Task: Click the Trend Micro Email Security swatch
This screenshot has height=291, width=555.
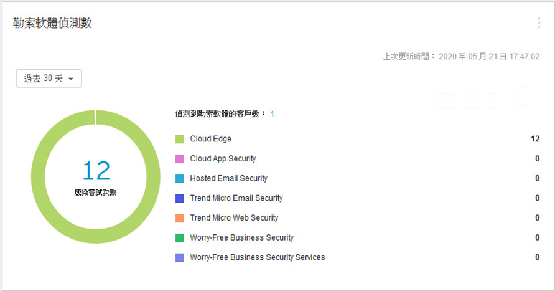Action: click(x=180, y=198)
